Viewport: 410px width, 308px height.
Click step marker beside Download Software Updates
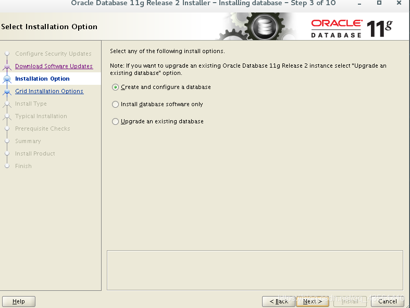7,67
